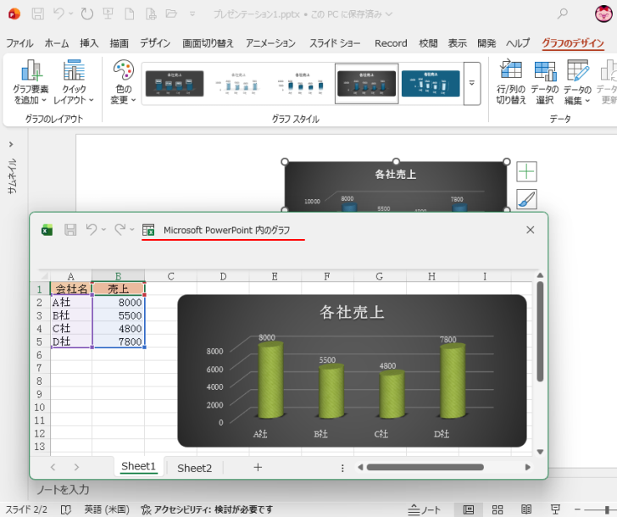Click データの選択 button

click(x=545, y=82)
